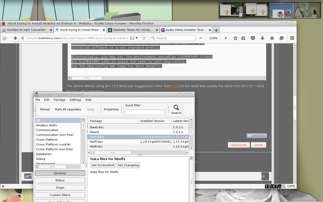Open the Firefox hamburger menu

click(x=292, y=38)
